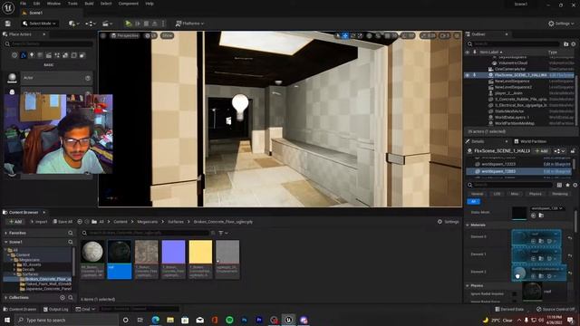Collapse the Physics section in Details
Viewport: 580px width, 326px height.
[x=468, y=286]
